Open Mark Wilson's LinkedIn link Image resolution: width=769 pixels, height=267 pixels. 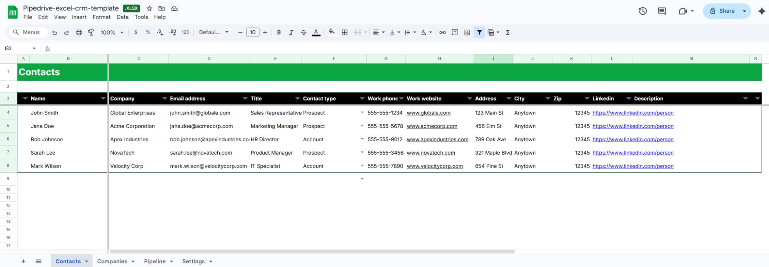point(633,166)
